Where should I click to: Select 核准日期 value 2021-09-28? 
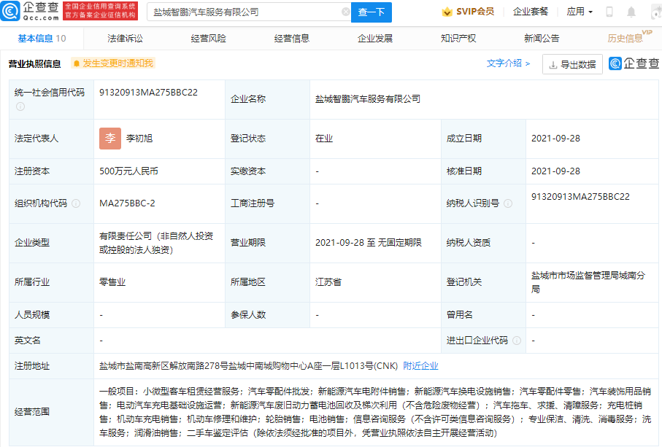555,171
